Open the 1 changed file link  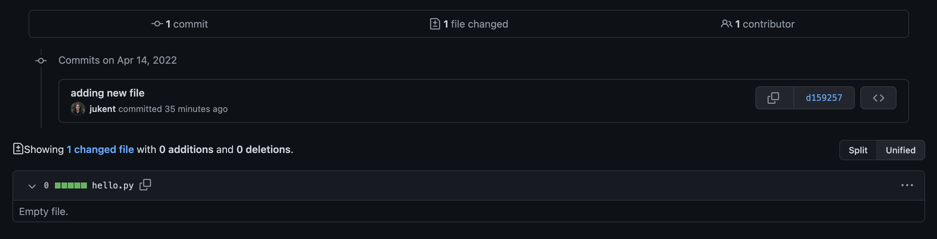(100, 149)
